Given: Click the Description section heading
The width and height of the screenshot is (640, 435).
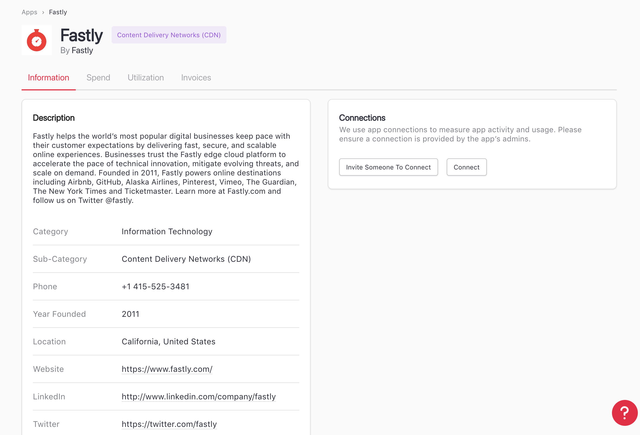Looking at the screenshot, I should 54,118.
